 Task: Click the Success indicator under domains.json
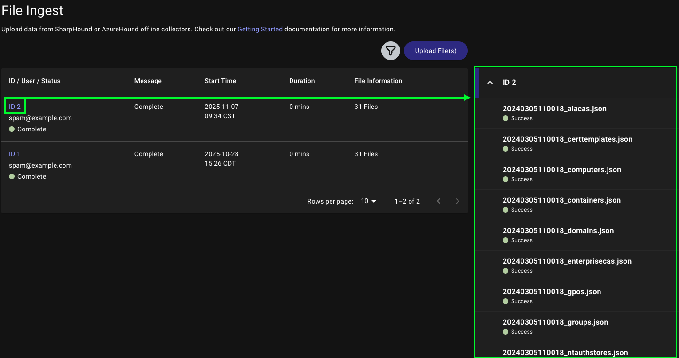505,240
